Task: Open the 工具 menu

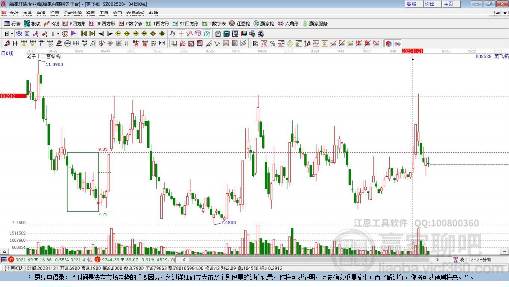Action: (104, 13)
